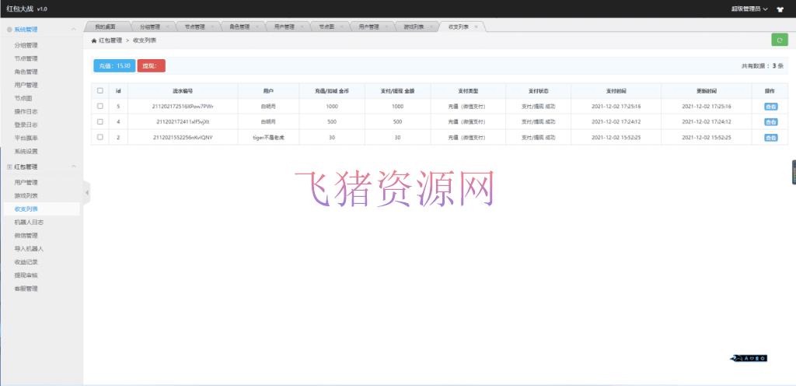This screenshot has height=386, width=796.
Task: Collapse the 红包管理 menu section
Action: (74, 167)
